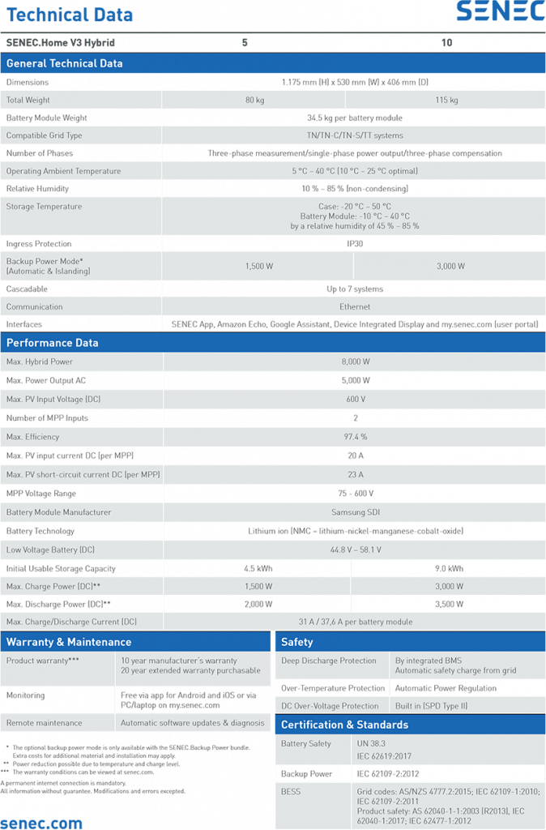Click the '4.5 kWh' storage capacity value
This screenshot has height=830, width=546.
258,569
